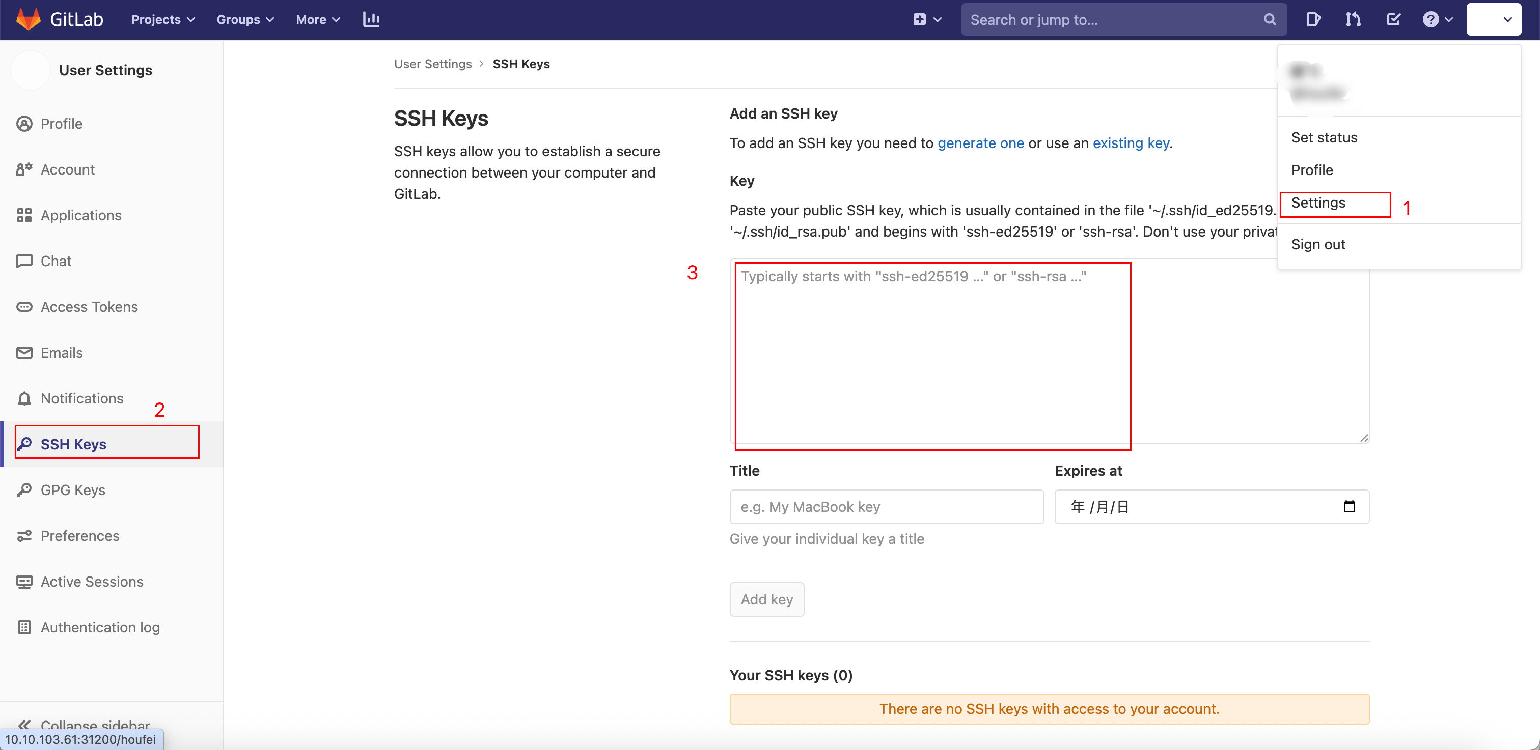Open the To-Do list checkmark icon
This screenshot has width=1540, height=750.
[1393, 20]
